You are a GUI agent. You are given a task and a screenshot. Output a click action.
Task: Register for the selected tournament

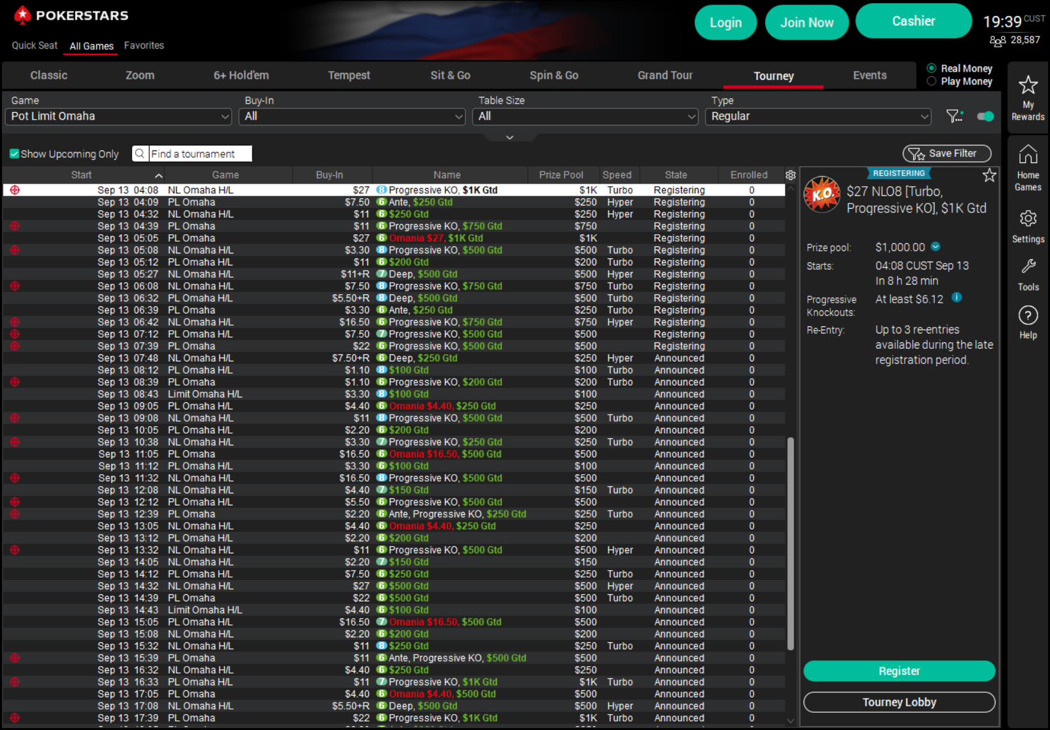point(899,671)
